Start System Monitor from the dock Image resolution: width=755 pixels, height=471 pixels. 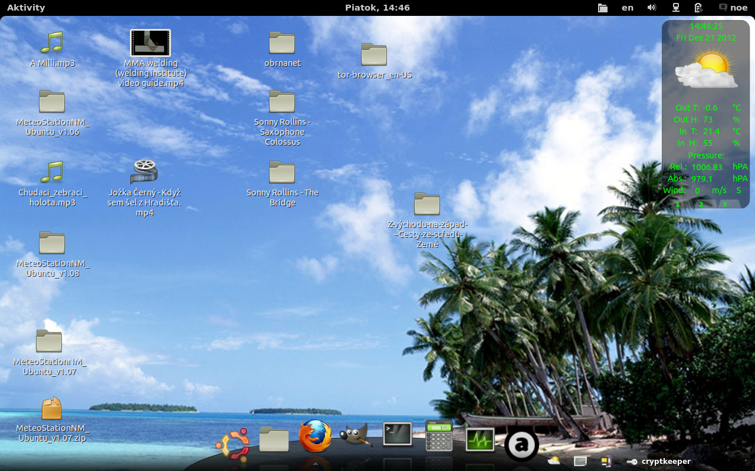[x=480, y=439]
